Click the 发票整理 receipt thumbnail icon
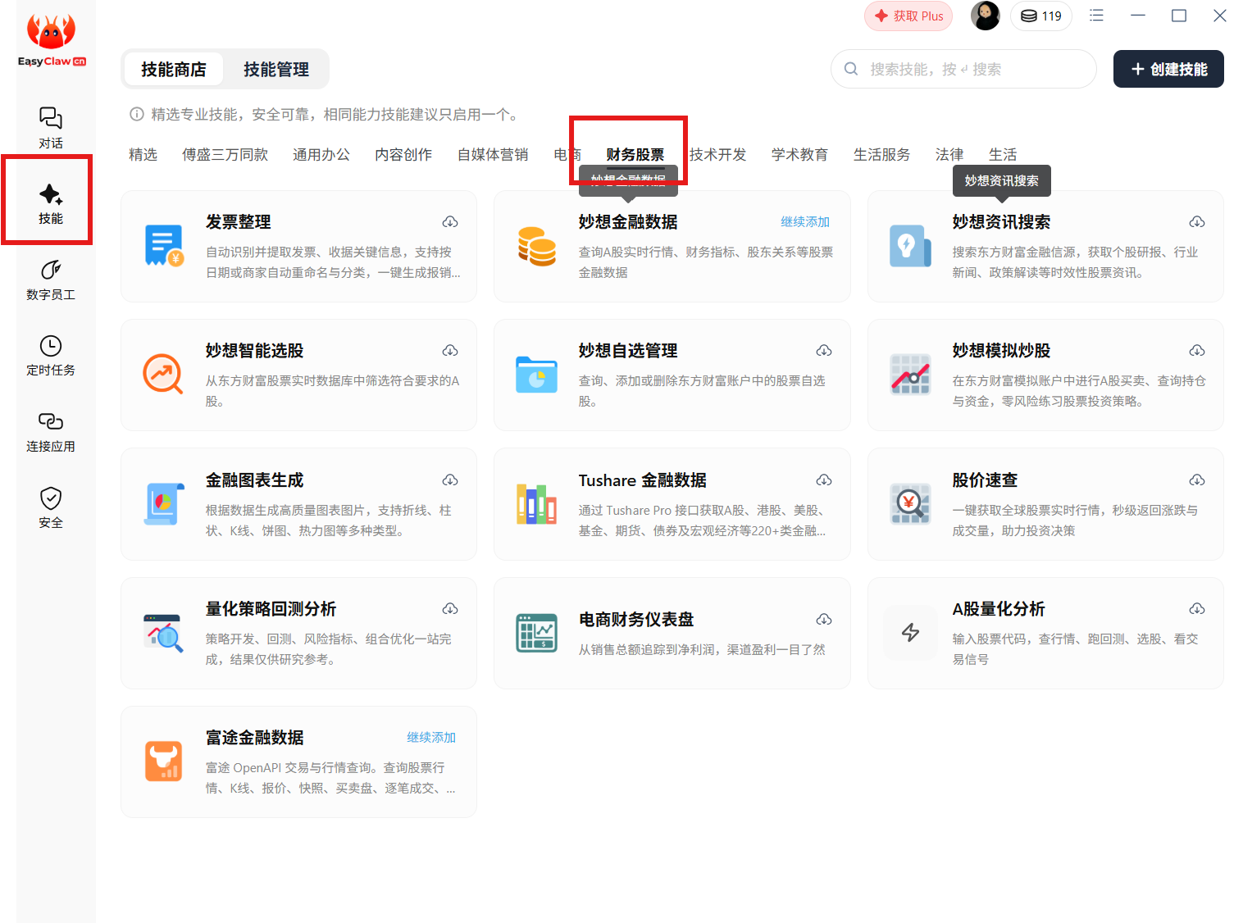The height and width of the screenshot is (923, 1243). click(163, 246)
